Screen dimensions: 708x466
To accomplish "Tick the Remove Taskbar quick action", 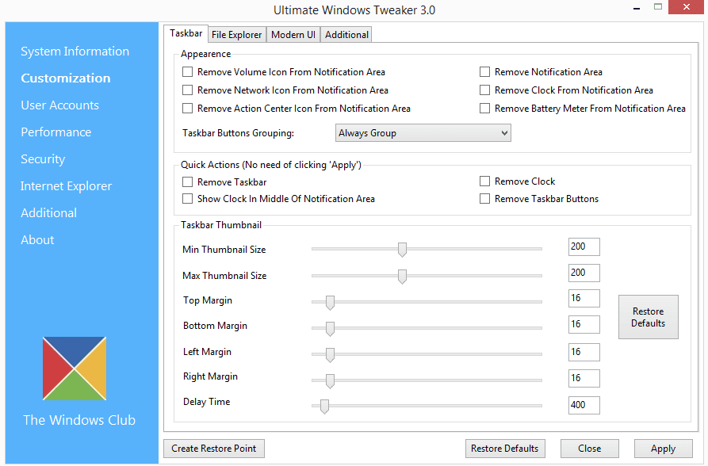I will 187,182.
